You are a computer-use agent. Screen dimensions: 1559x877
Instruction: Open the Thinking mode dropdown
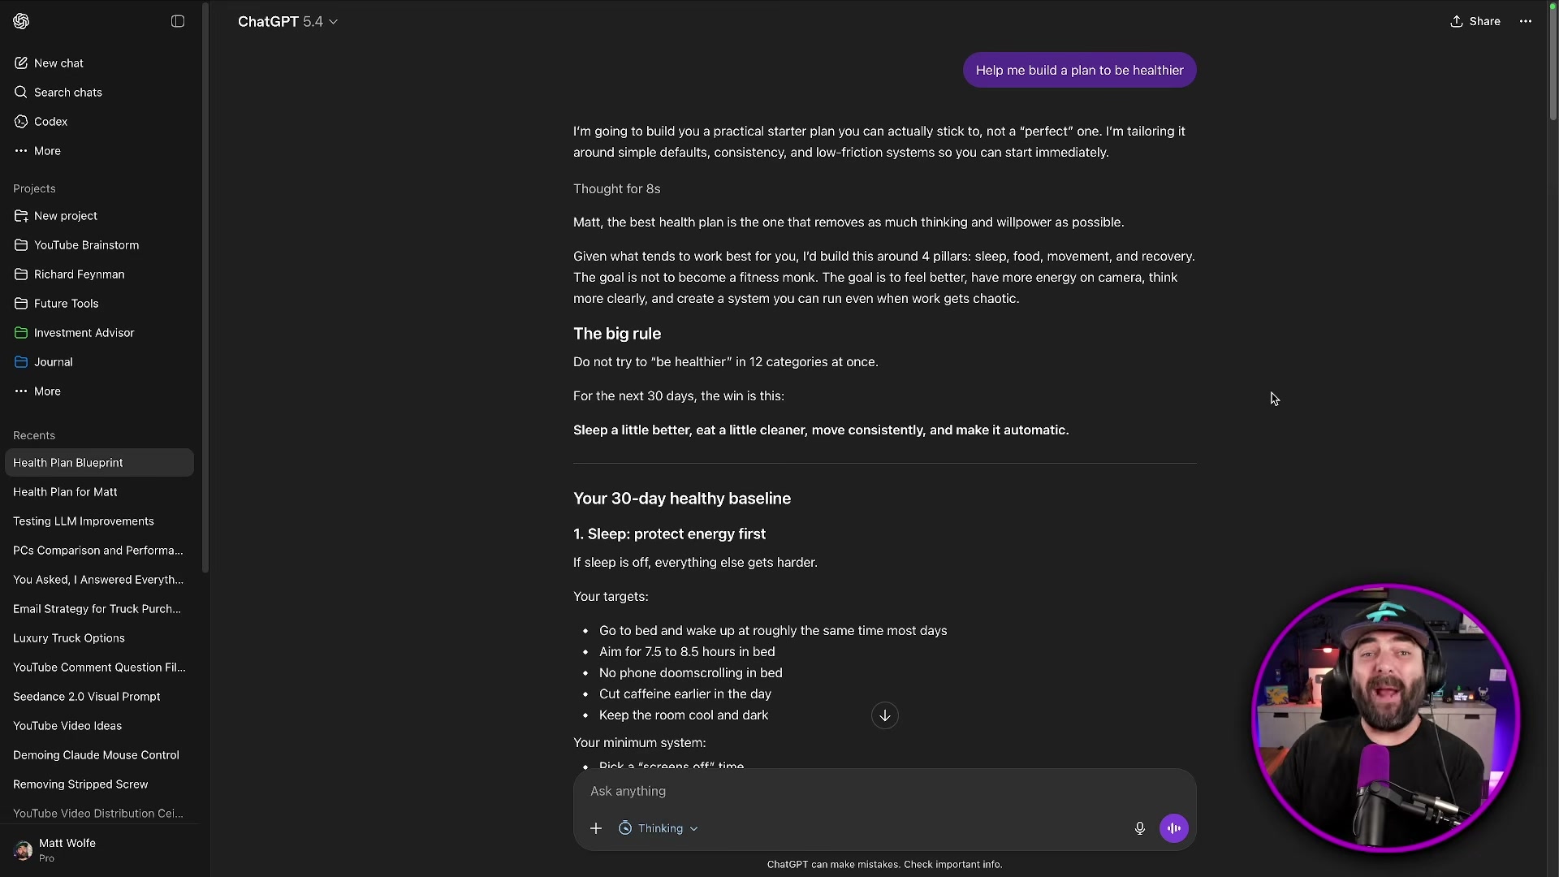point(659,828)
